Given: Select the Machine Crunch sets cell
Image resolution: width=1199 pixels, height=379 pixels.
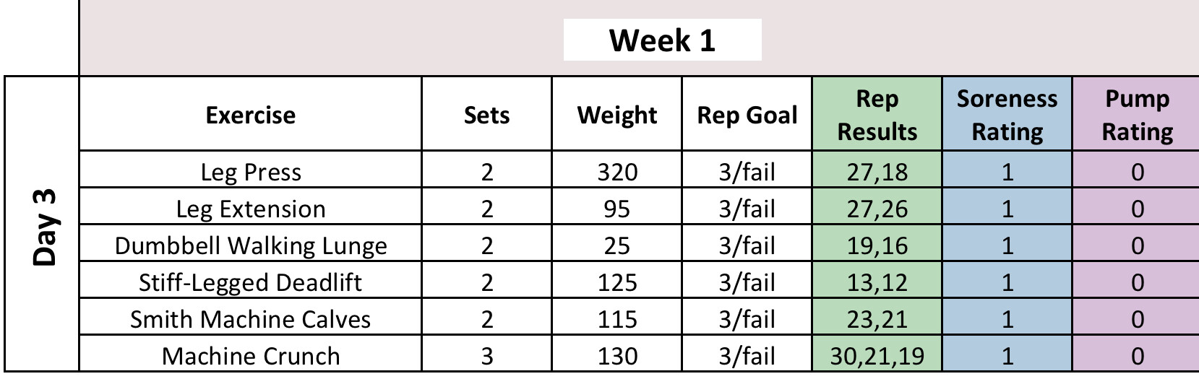Looking at the screenshot, I should tap(486, 356).
